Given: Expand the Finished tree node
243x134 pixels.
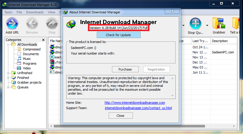Looking at the screenshot, I should [x=8, y=78].
